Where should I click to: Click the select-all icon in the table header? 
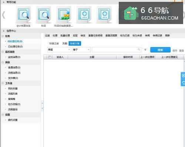click(50, 57)
